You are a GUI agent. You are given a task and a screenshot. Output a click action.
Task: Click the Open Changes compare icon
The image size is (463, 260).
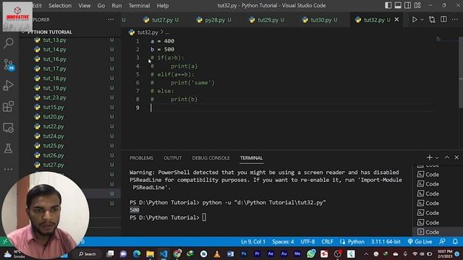(x=432, y=19)
